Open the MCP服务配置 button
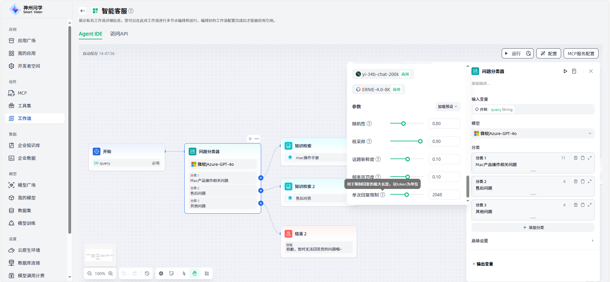The width and height of the screenshot is (610, 282). pyautogui.click(x=581, y=54)
